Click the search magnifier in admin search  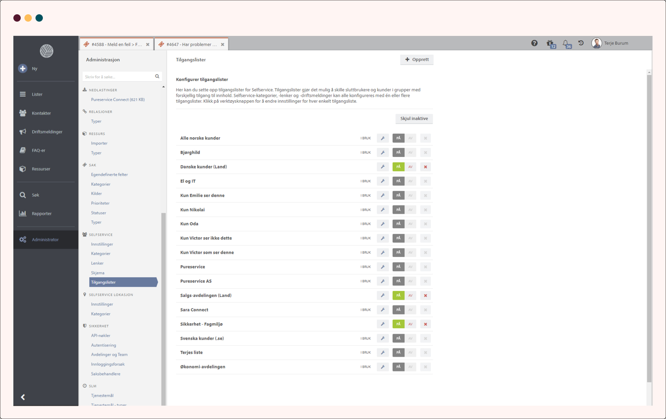[157, 76]
